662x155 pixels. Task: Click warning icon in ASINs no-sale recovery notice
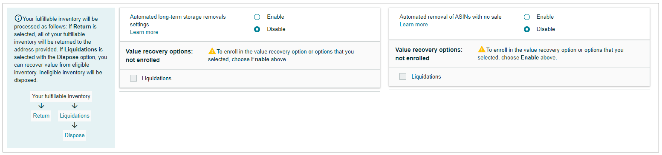coord(482,50)
